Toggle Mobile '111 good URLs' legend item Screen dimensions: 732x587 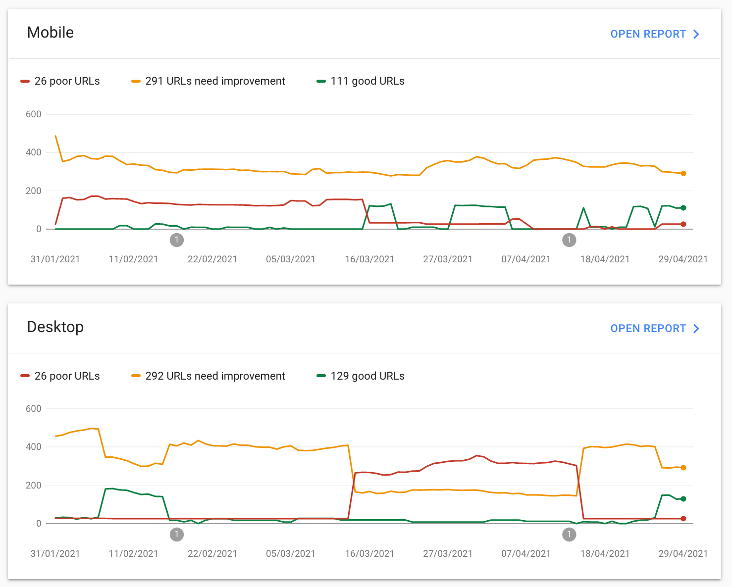[361, 81]
